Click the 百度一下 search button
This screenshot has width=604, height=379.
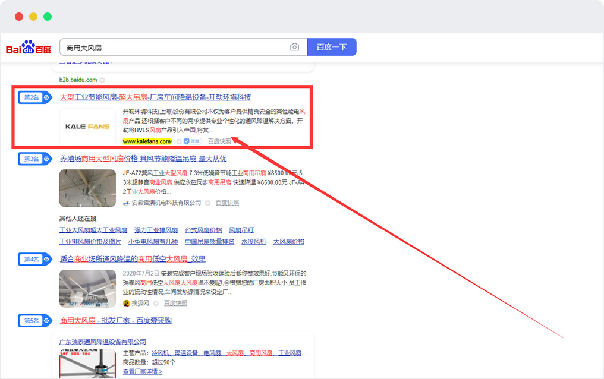coord(332,47)
